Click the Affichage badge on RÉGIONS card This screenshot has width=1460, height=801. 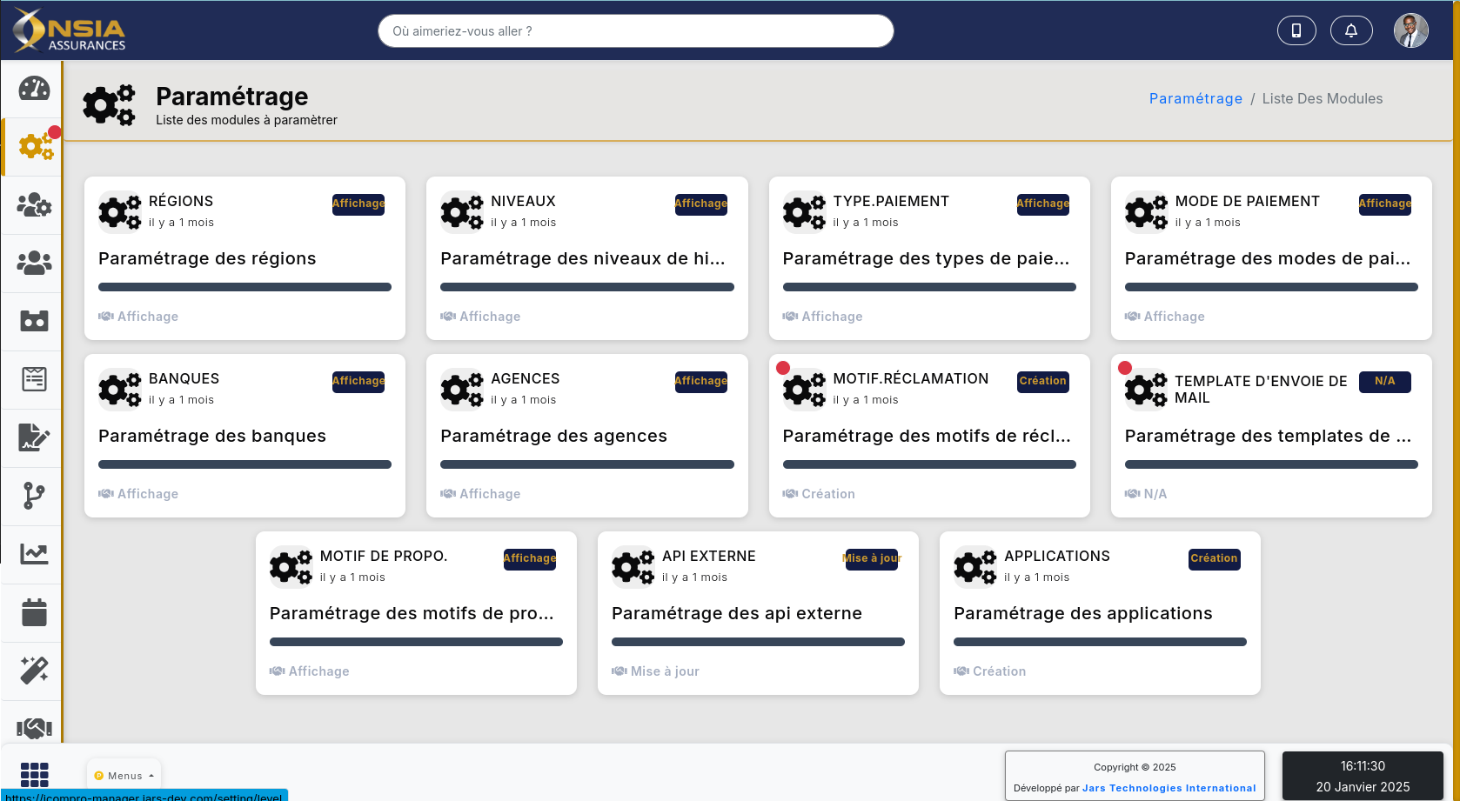358,204
